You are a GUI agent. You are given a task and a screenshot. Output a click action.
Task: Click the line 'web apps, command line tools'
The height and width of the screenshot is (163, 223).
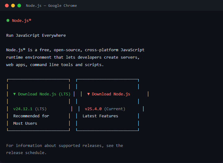pyautogui.click(x=55, y=65)
